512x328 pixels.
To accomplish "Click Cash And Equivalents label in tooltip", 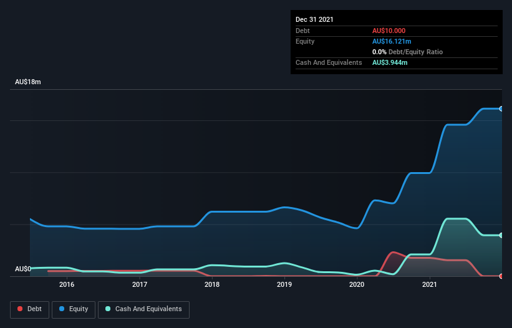I will click(329, 62).
